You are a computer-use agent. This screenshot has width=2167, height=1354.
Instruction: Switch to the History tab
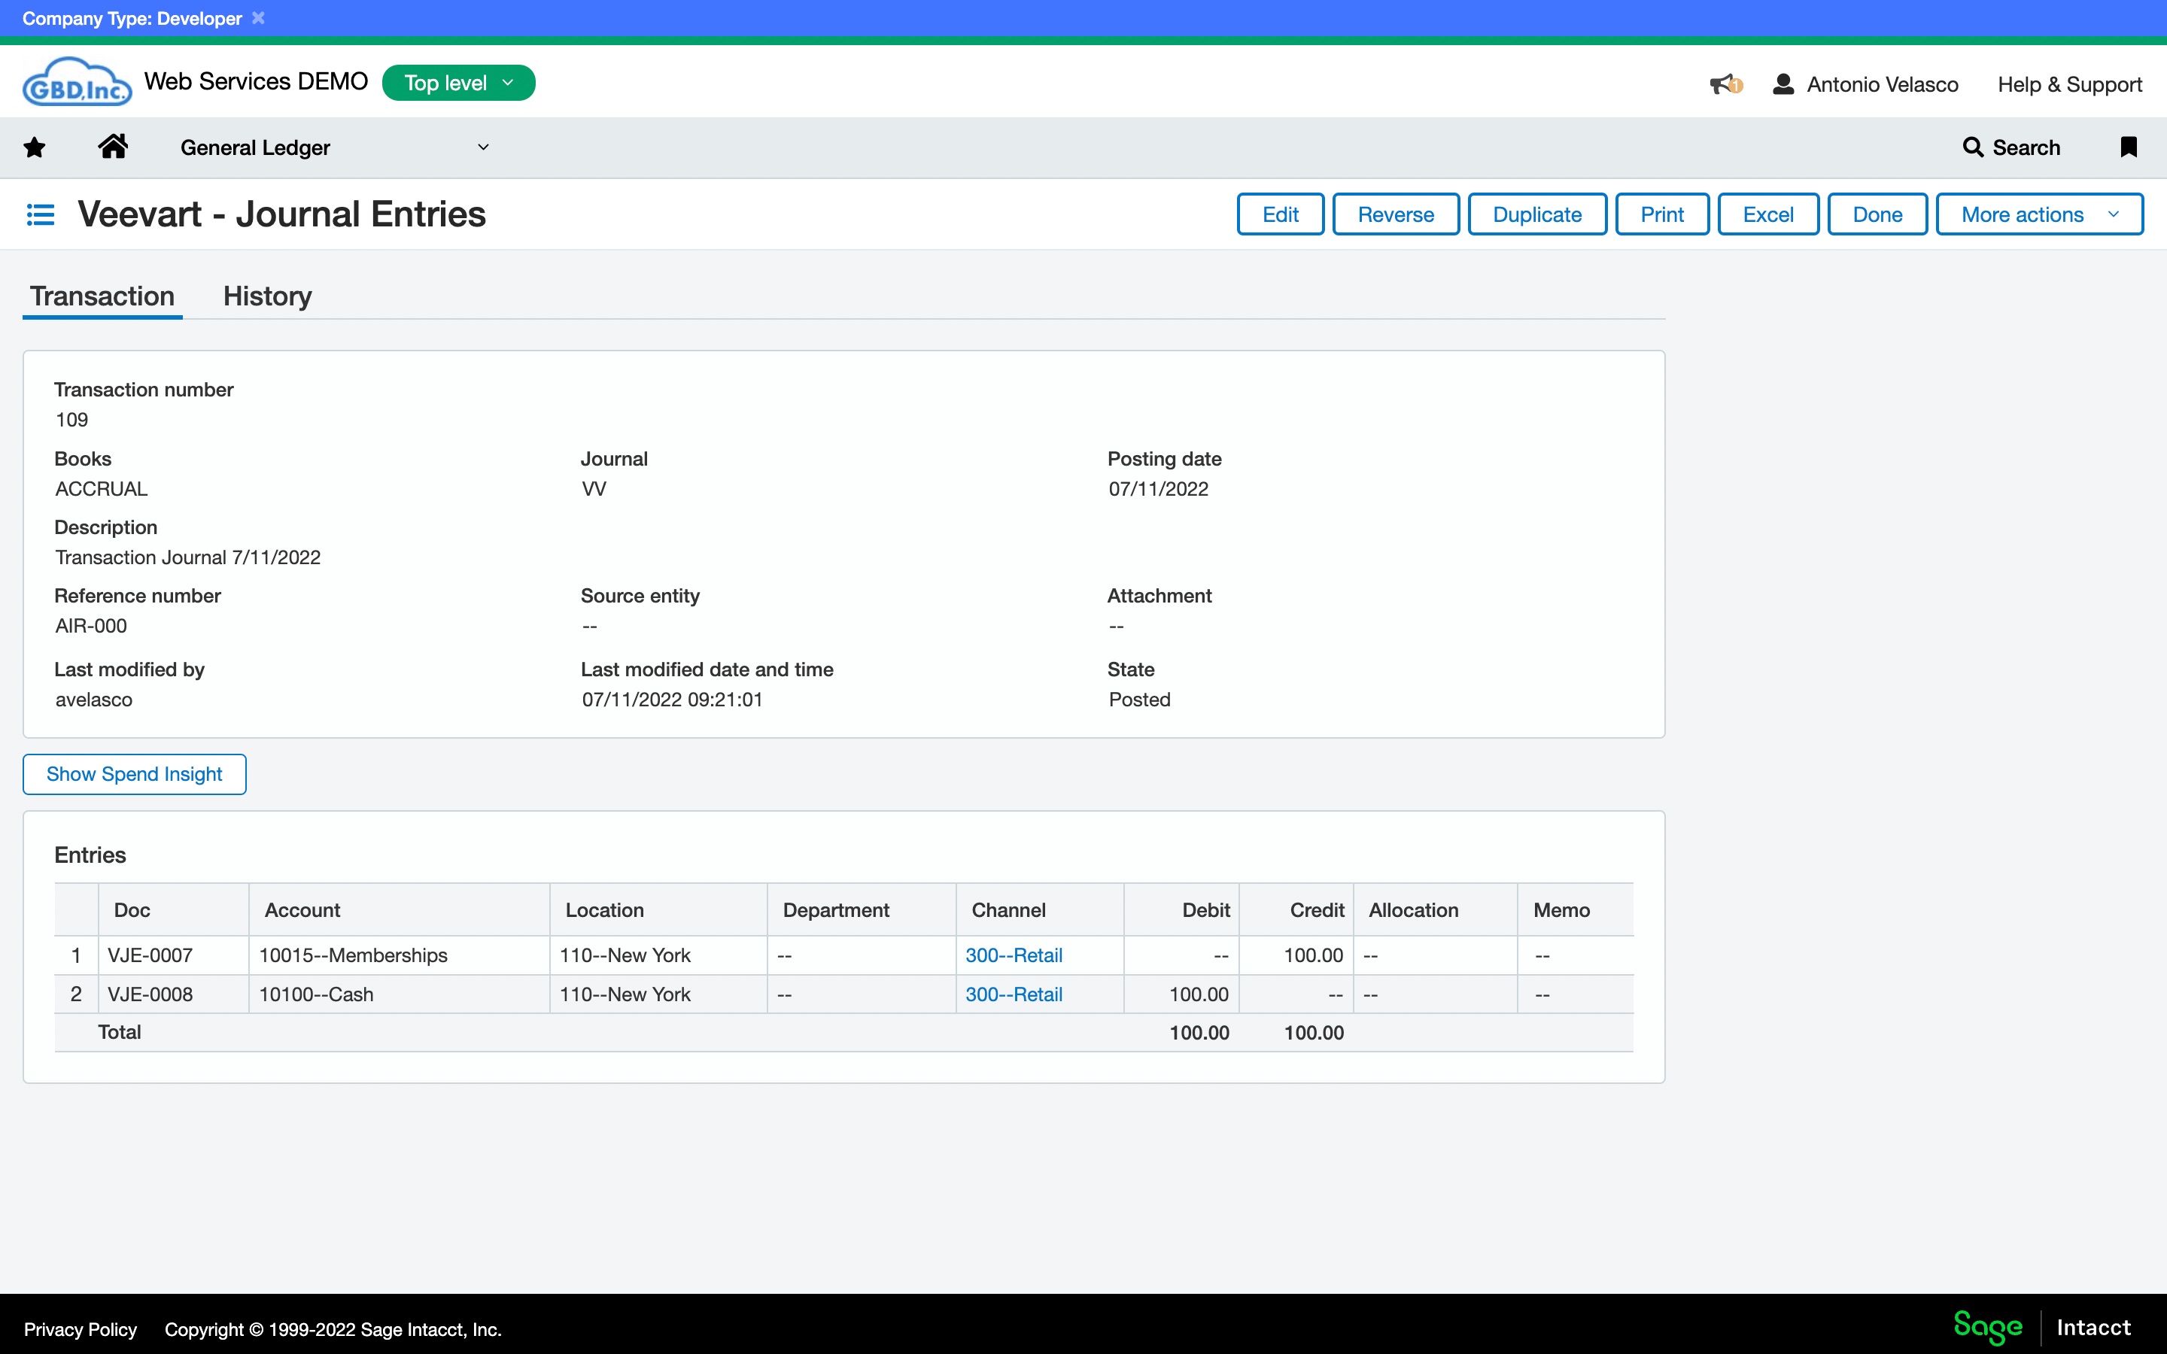coord(266,296)
